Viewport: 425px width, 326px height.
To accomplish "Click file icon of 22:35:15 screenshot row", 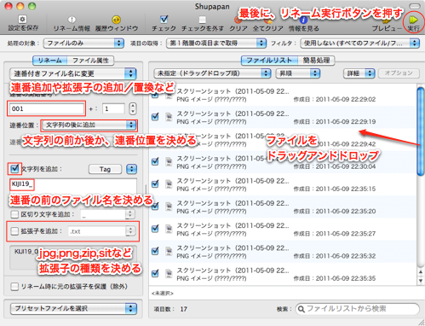I will pyautogui.click(x=169, y=184).
